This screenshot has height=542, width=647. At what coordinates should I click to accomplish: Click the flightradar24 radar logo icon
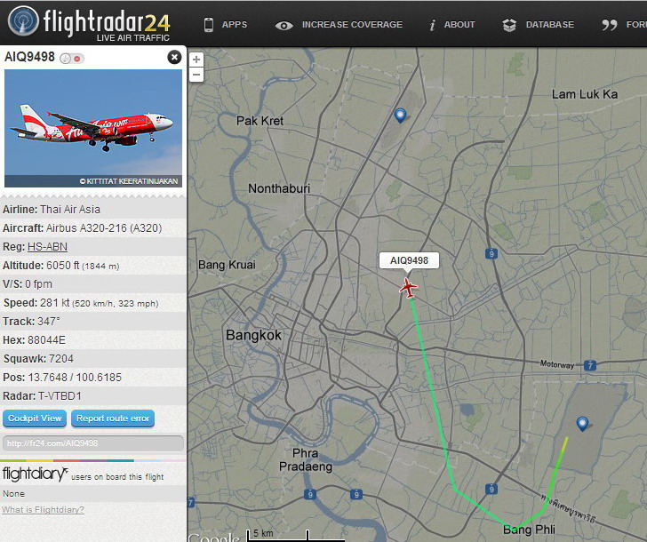pos(23,20)
